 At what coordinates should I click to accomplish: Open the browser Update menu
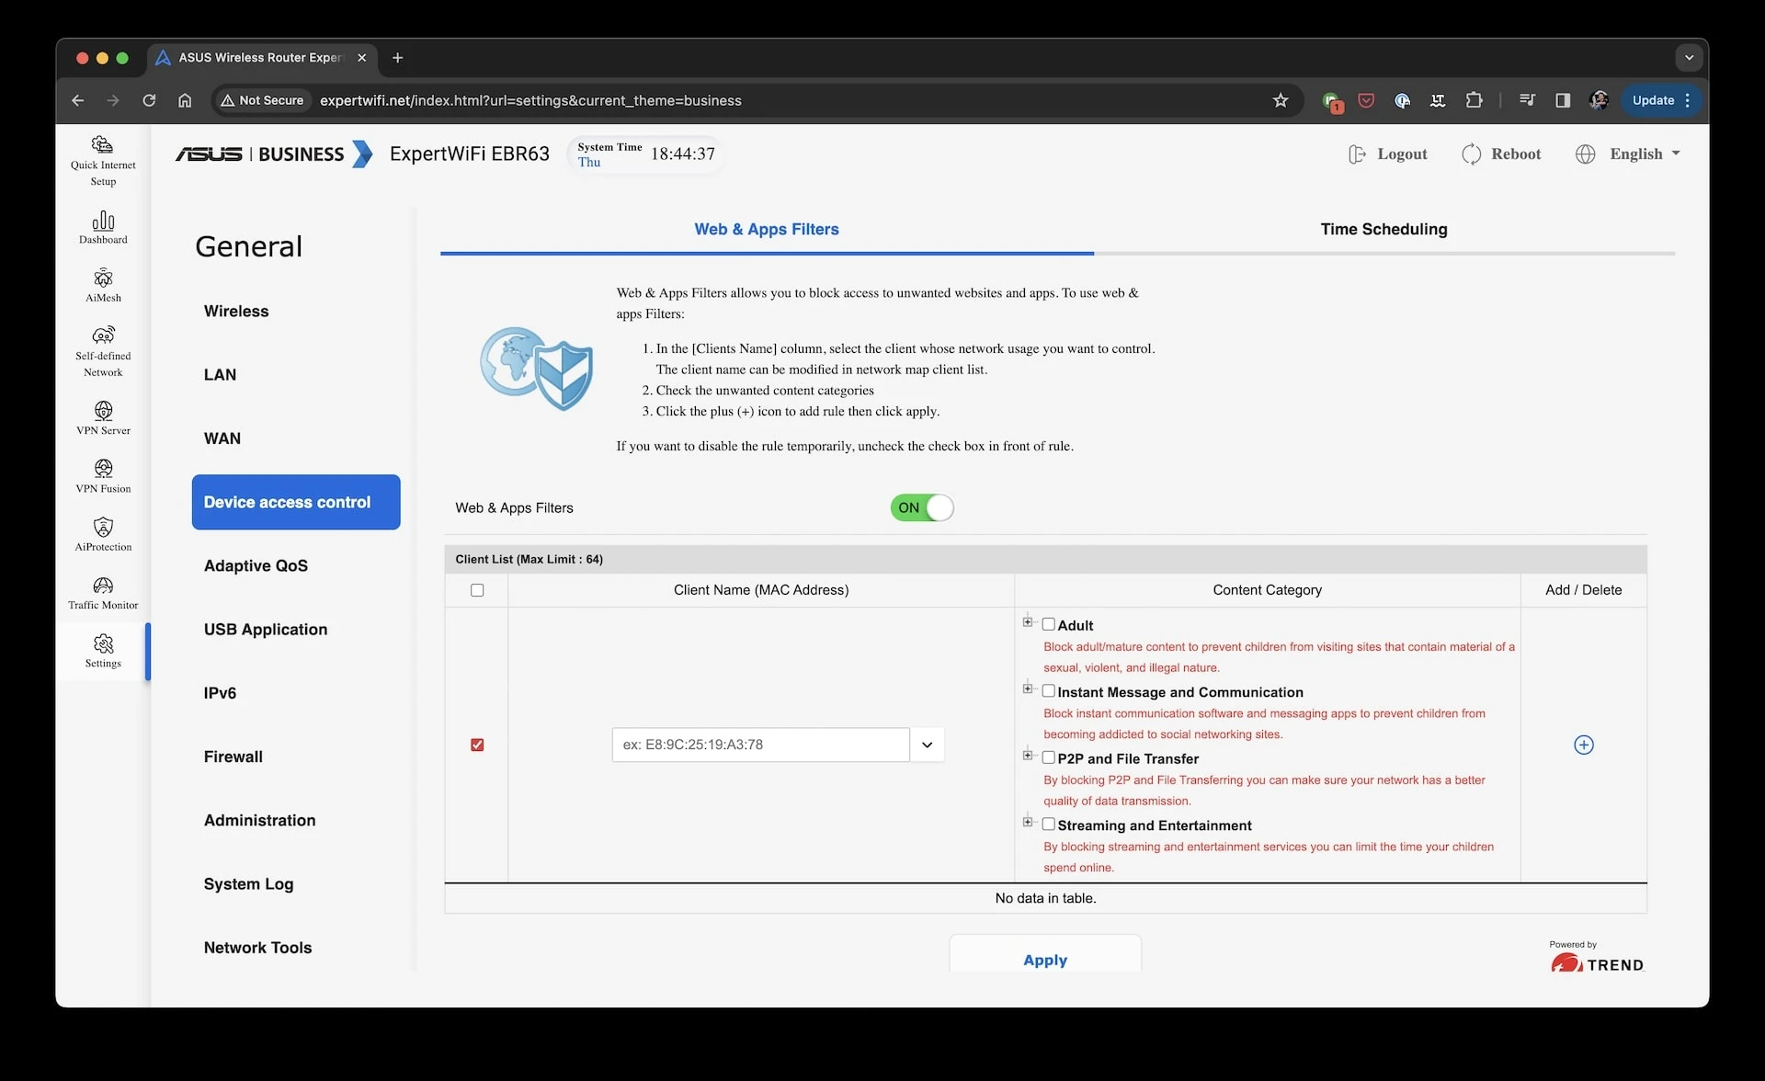[x=1662, y=100]
